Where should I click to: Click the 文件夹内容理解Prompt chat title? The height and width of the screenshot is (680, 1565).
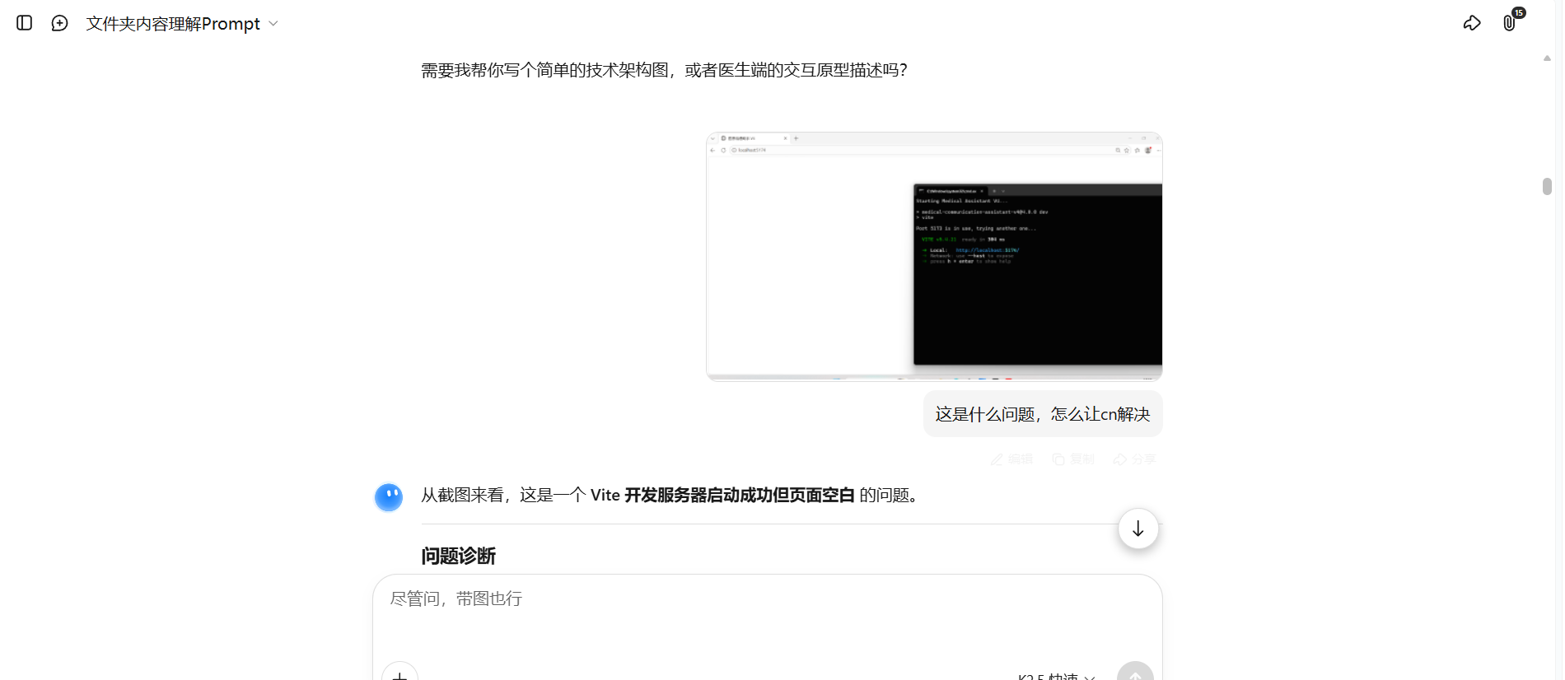tap(173, 24)
